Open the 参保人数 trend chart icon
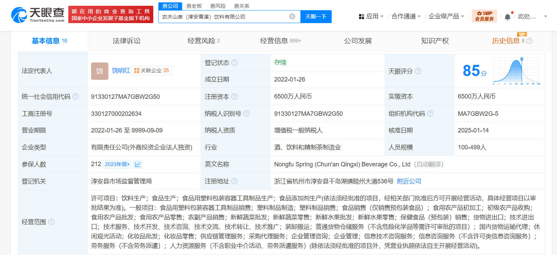The image size is (557, 255). 138,164
